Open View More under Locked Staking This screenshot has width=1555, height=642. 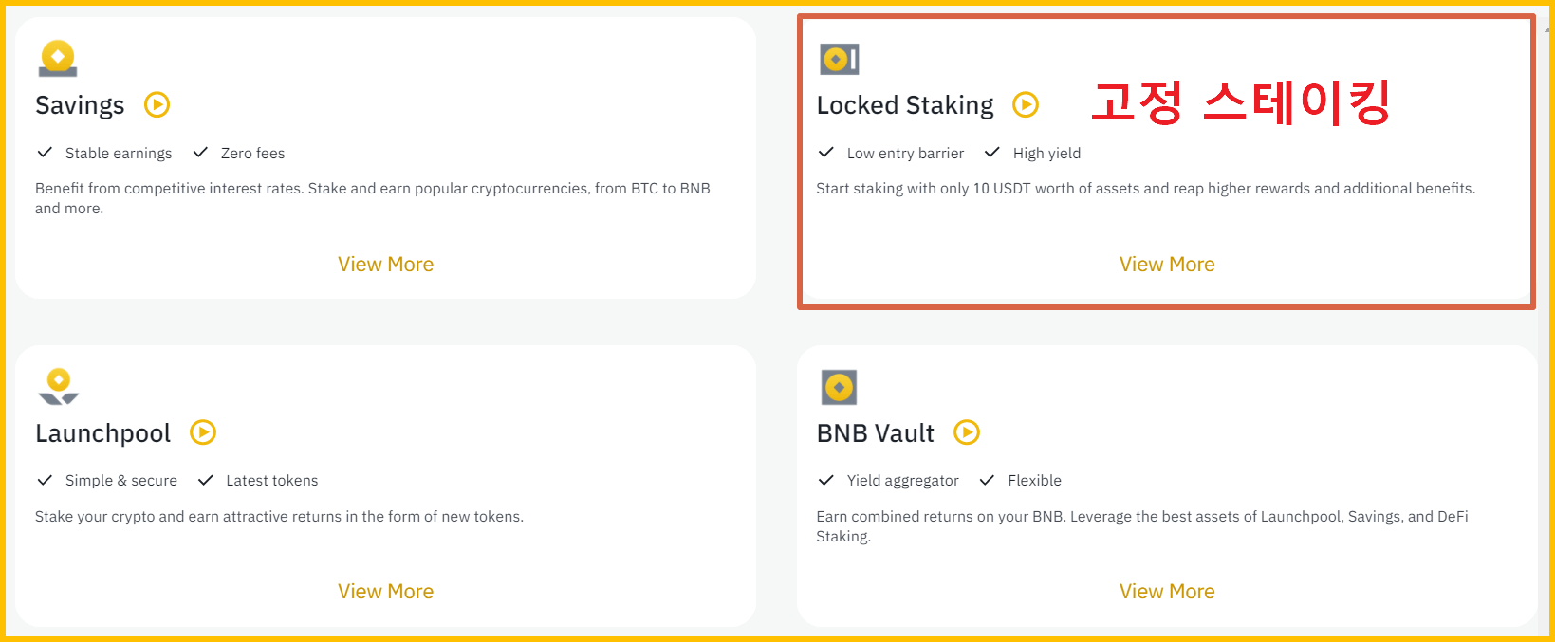1167,264
